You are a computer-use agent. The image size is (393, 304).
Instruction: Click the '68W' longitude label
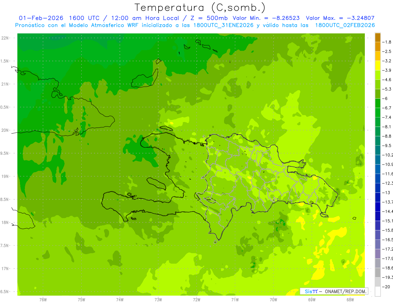click(350, 300)
